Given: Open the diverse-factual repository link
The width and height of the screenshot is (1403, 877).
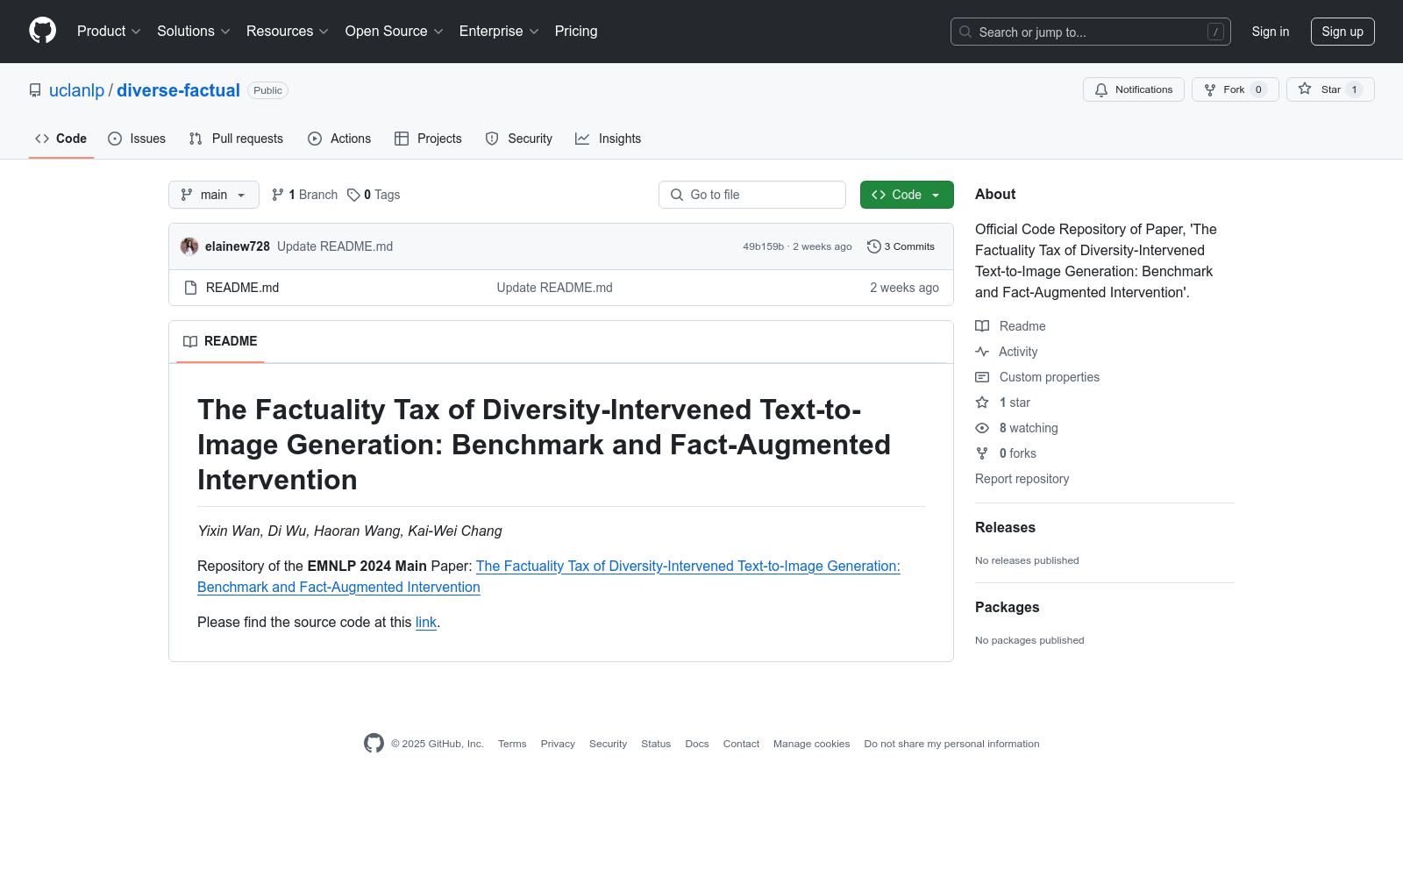Looking at the screenshot, I should [x=178, y=90].
